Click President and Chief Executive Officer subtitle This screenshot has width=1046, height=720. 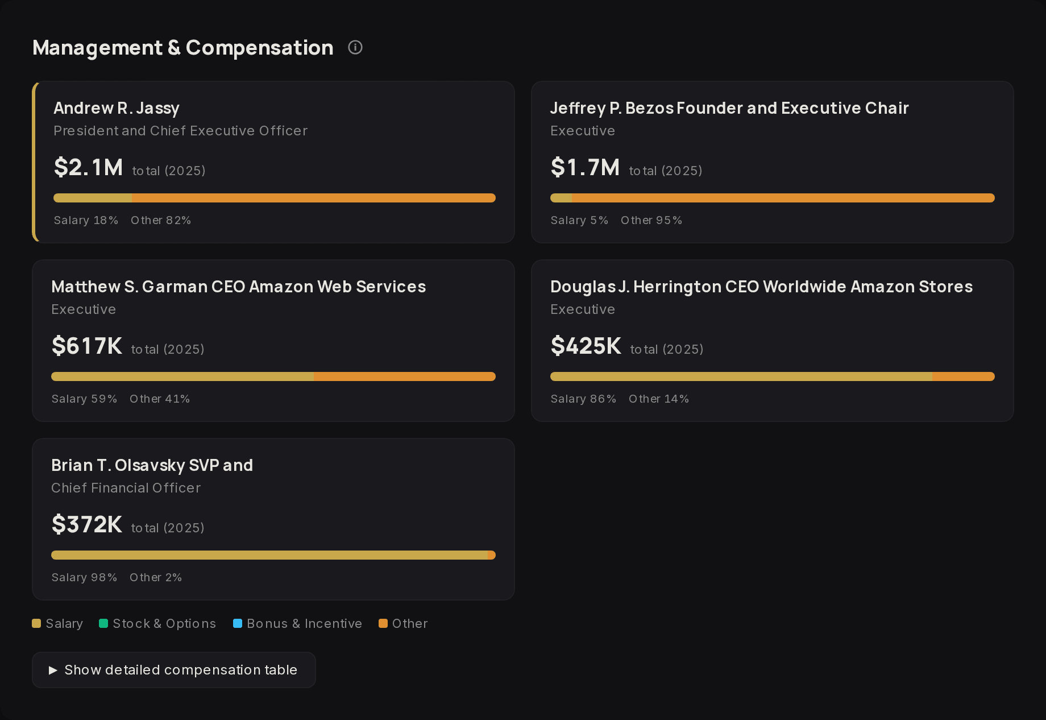point(181,131)
